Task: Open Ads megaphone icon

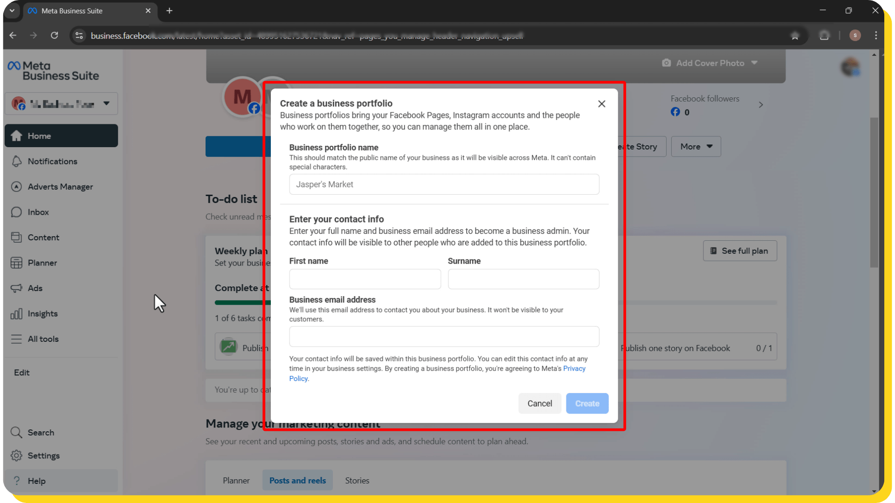Action: coord(17,288)
